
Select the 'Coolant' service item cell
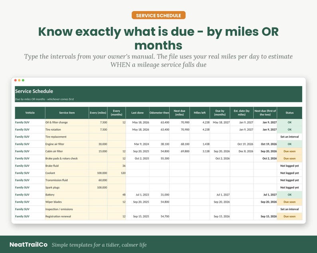pos(67,173)
